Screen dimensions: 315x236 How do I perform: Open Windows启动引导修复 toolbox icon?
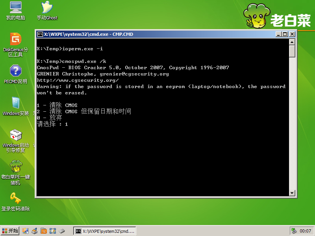(16, 141)
